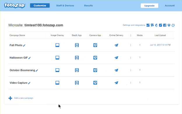Click Halloween GIF media count 1
182x114 pixels.
pos(140,57)
